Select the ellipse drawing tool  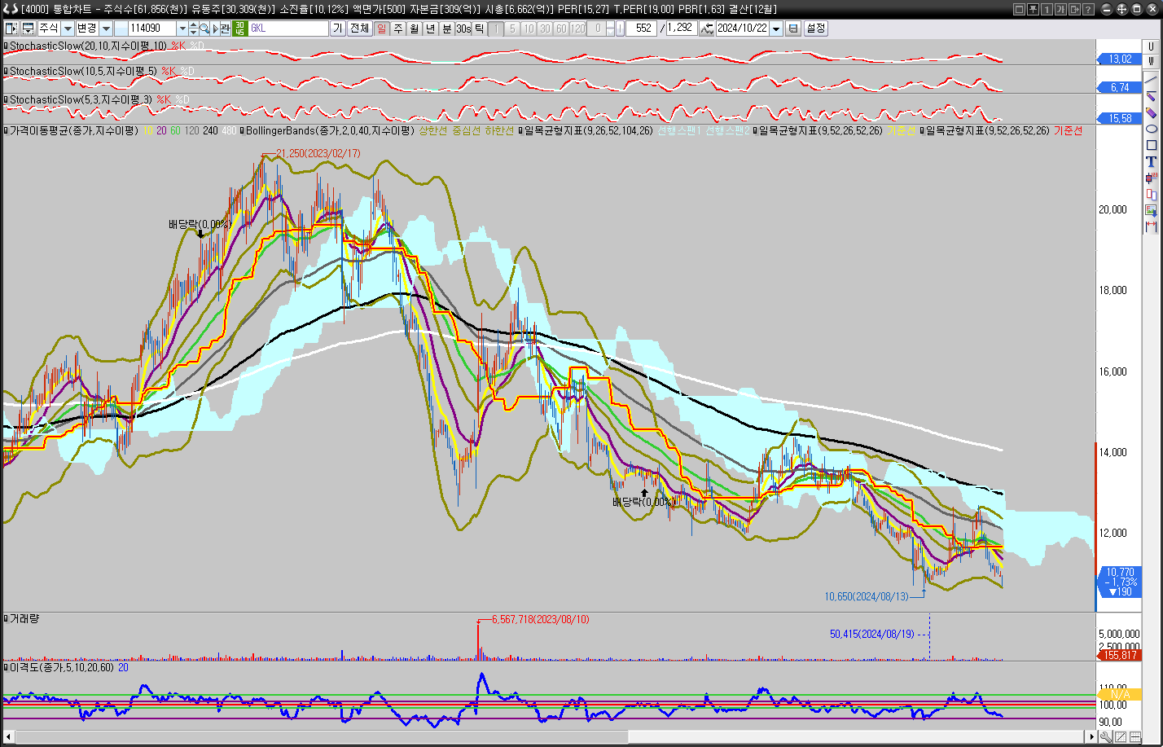[x=1151, y=129]
